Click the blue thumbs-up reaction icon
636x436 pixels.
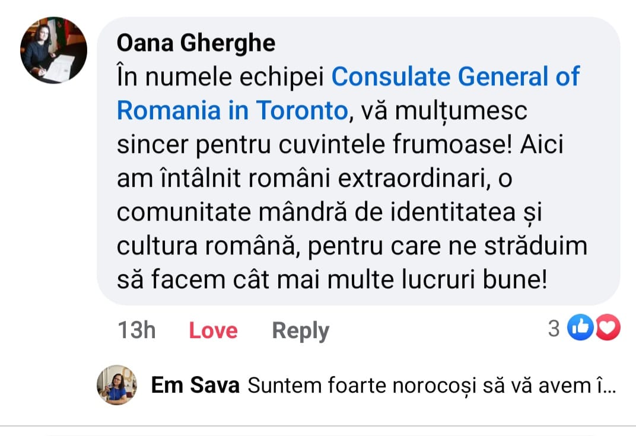click(x=580, y=328)
